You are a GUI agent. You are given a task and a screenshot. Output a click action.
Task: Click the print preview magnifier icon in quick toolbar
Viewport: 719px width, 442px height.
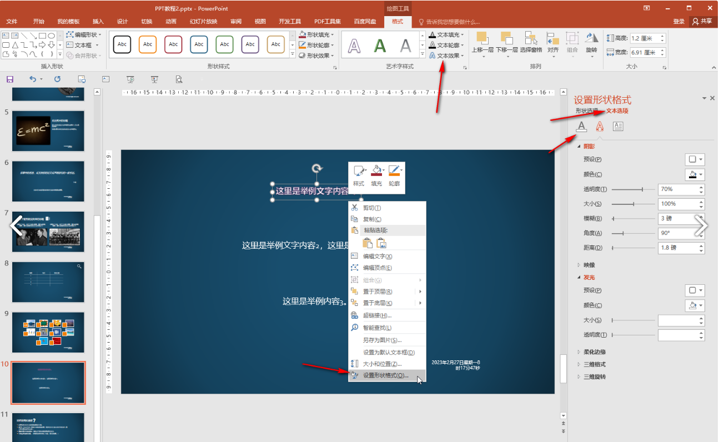[x=179, y=79]
